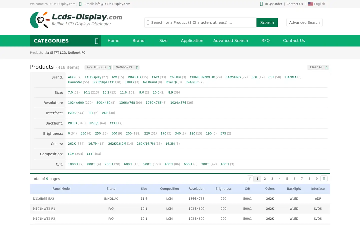Focus the product search input field
Screen dimensions: 360x225
point(201,22)
